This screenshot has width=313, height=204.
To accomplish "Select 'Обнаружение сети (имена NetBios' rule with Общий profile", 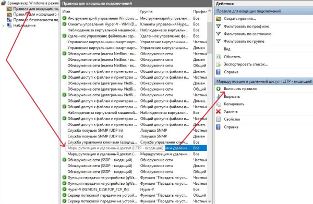I will (134, 66).
